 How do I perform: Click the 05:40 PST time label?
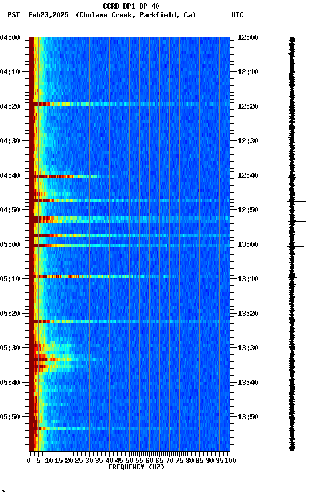[x=10, y=383]
